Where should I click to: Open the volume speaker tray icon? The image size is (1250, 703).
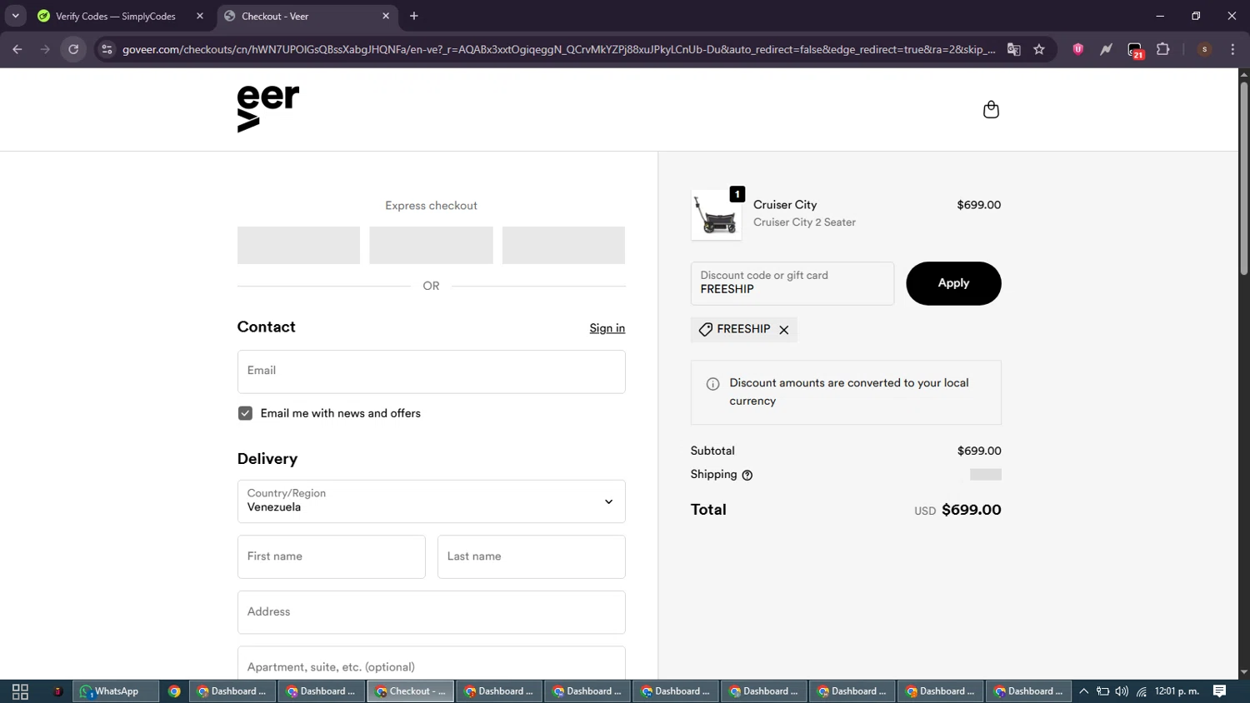point(1122,691)
